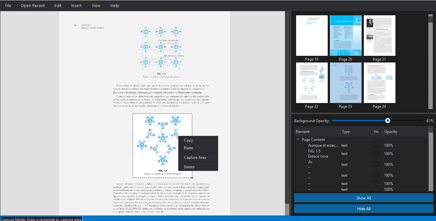This screenshot has width=436, height=221.
Task: Click the element list vertical scrollbar
Action: (x=431, y=159)
